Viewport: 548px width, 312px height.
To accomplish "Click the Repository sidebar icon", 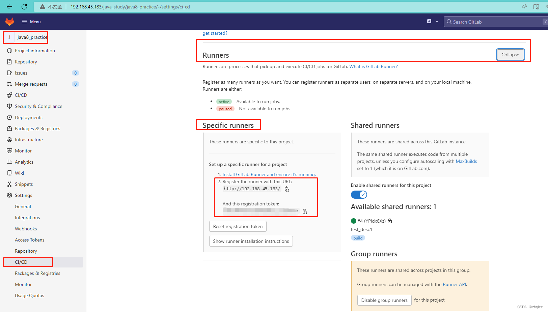I will point(9,62).
